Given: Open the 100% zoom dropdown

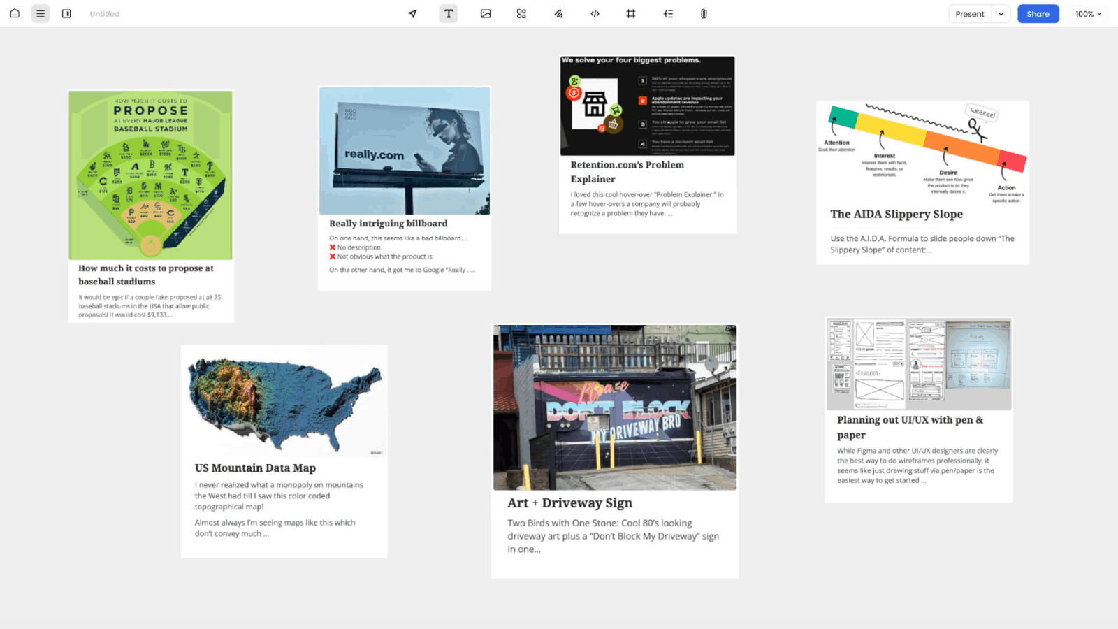Looking at the screenshot, I should pos(1088,14).
